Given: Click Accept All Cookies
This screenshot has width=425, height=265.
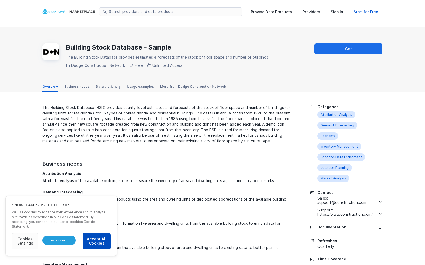Looking at the screenshot, I should pos(97,241).
